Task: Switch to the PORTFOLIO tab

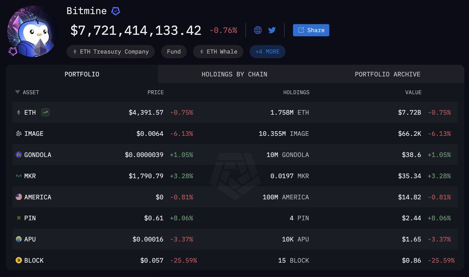Action: pyautogui.click(x=82, y=74)
